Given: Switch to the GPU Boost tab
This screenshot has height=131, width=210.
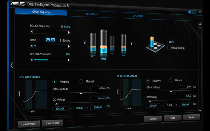Looking at the screenshot, I should [91, 14].
